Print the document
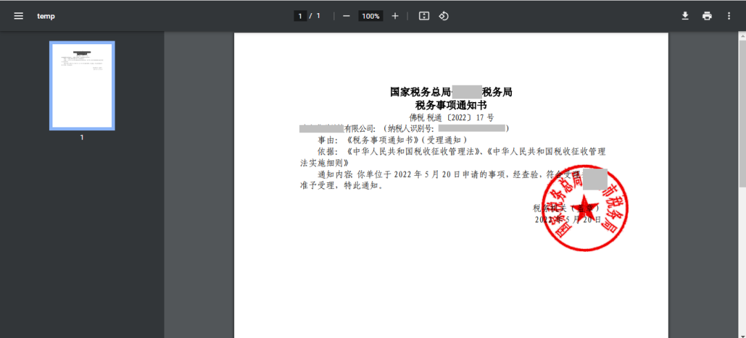 pos(707,16)
